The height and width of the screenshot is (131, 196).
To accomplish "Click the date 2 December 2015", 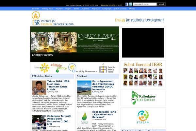I will point(54,126).
